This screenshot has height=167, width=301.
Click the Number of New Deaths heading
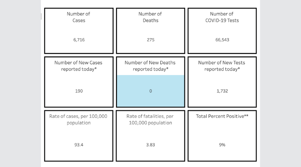click(x=150, y=66)
